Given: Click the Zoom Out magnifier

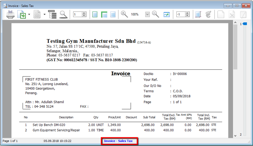Looking at the screenshot, I should (155, 14).
